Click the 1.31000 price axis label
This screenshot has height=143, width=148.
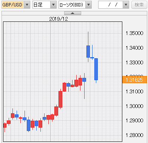134,91
